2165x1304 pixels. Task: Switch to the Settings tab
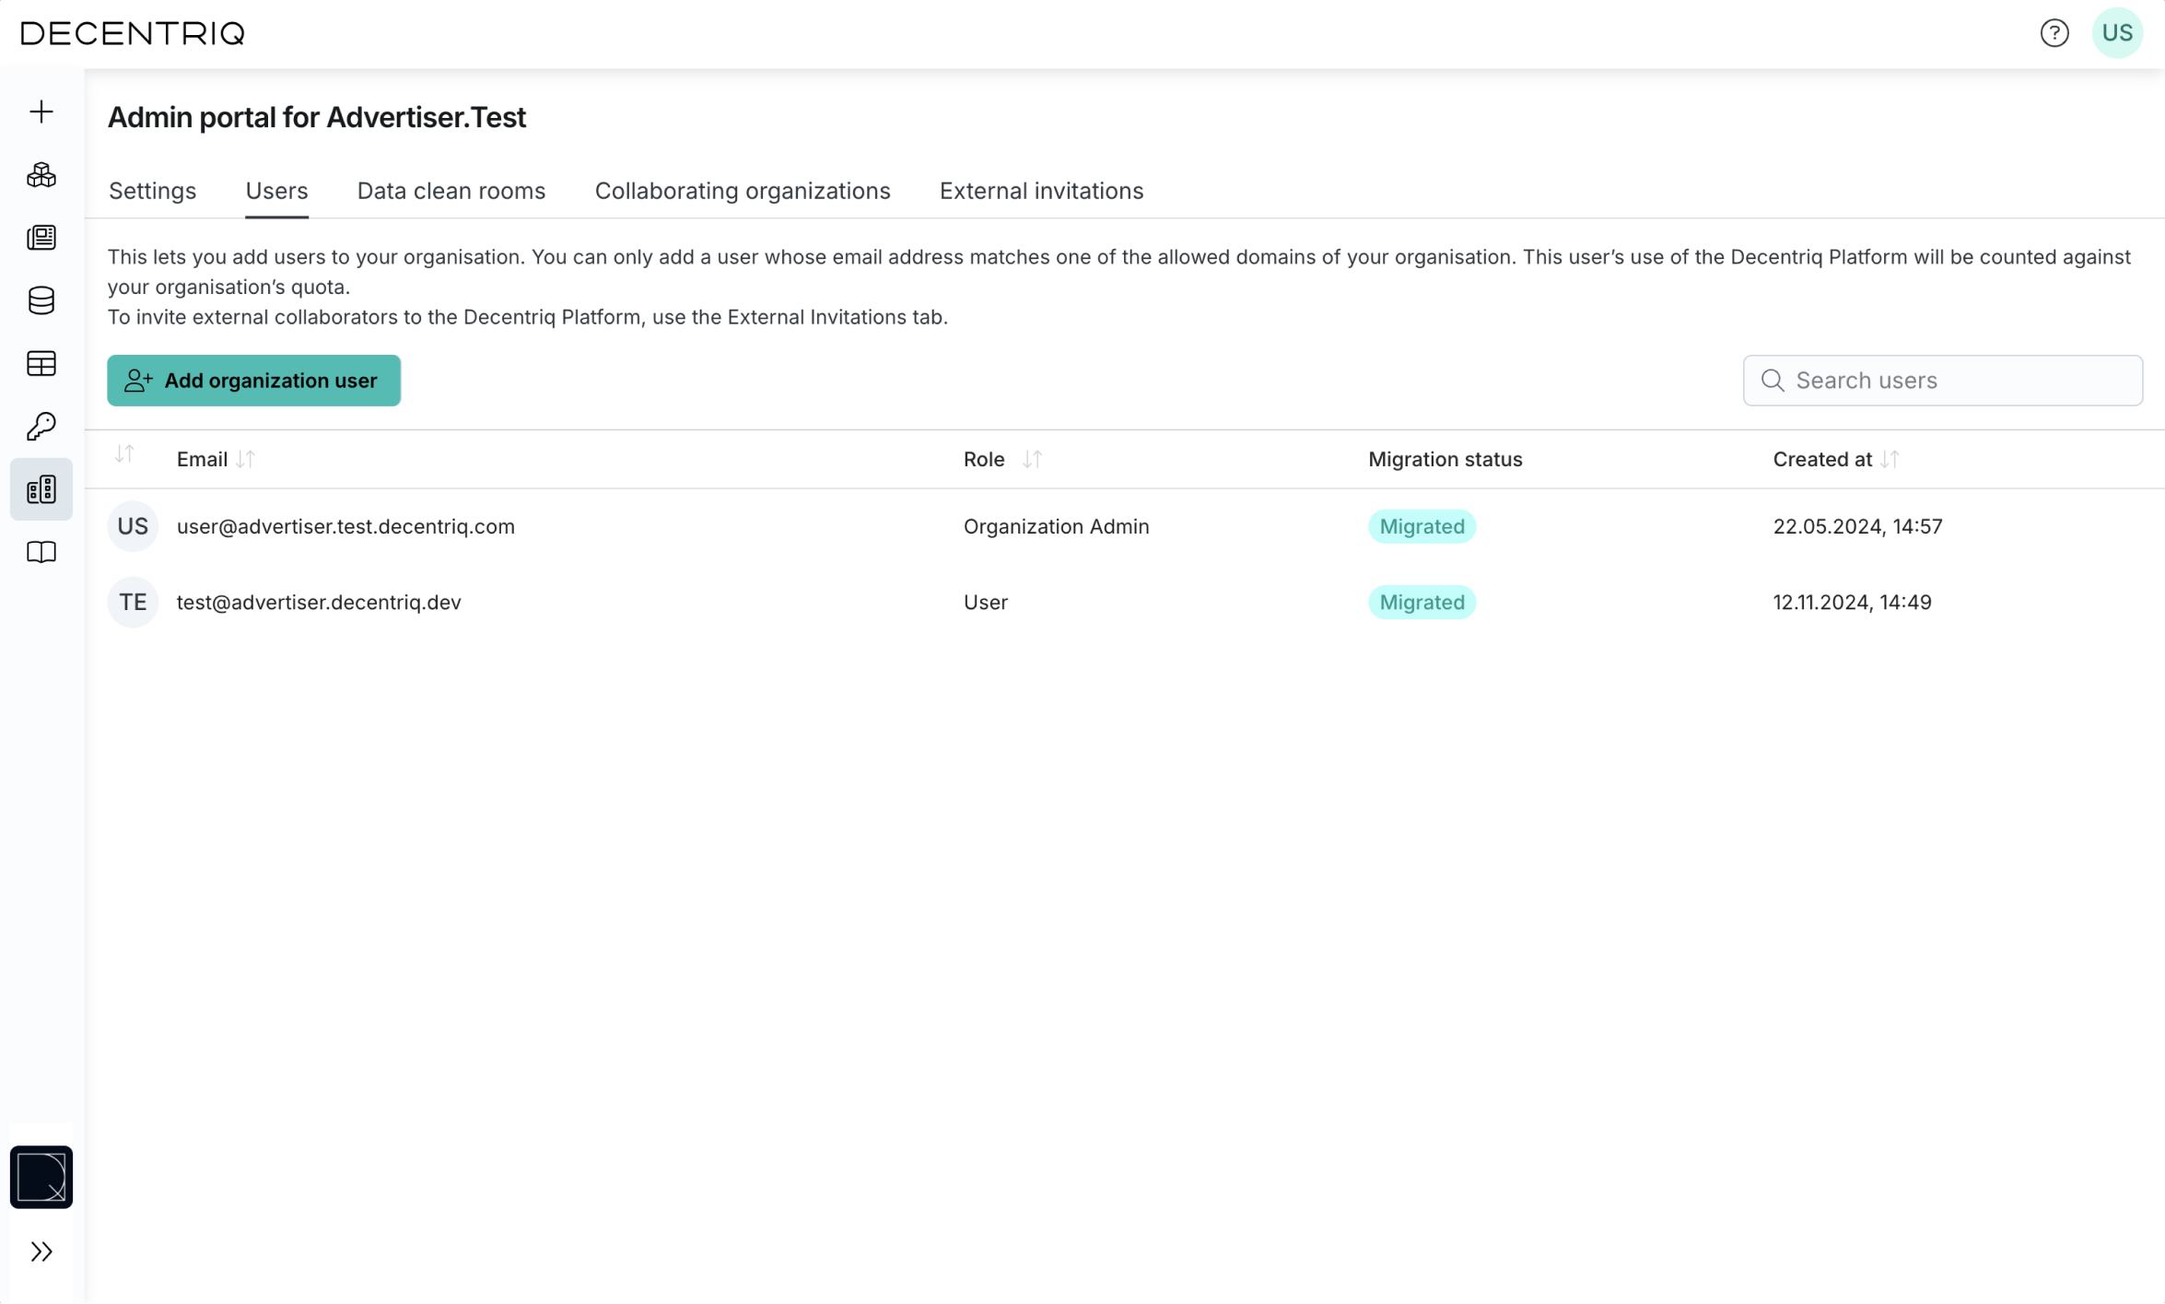coord(152,191)
